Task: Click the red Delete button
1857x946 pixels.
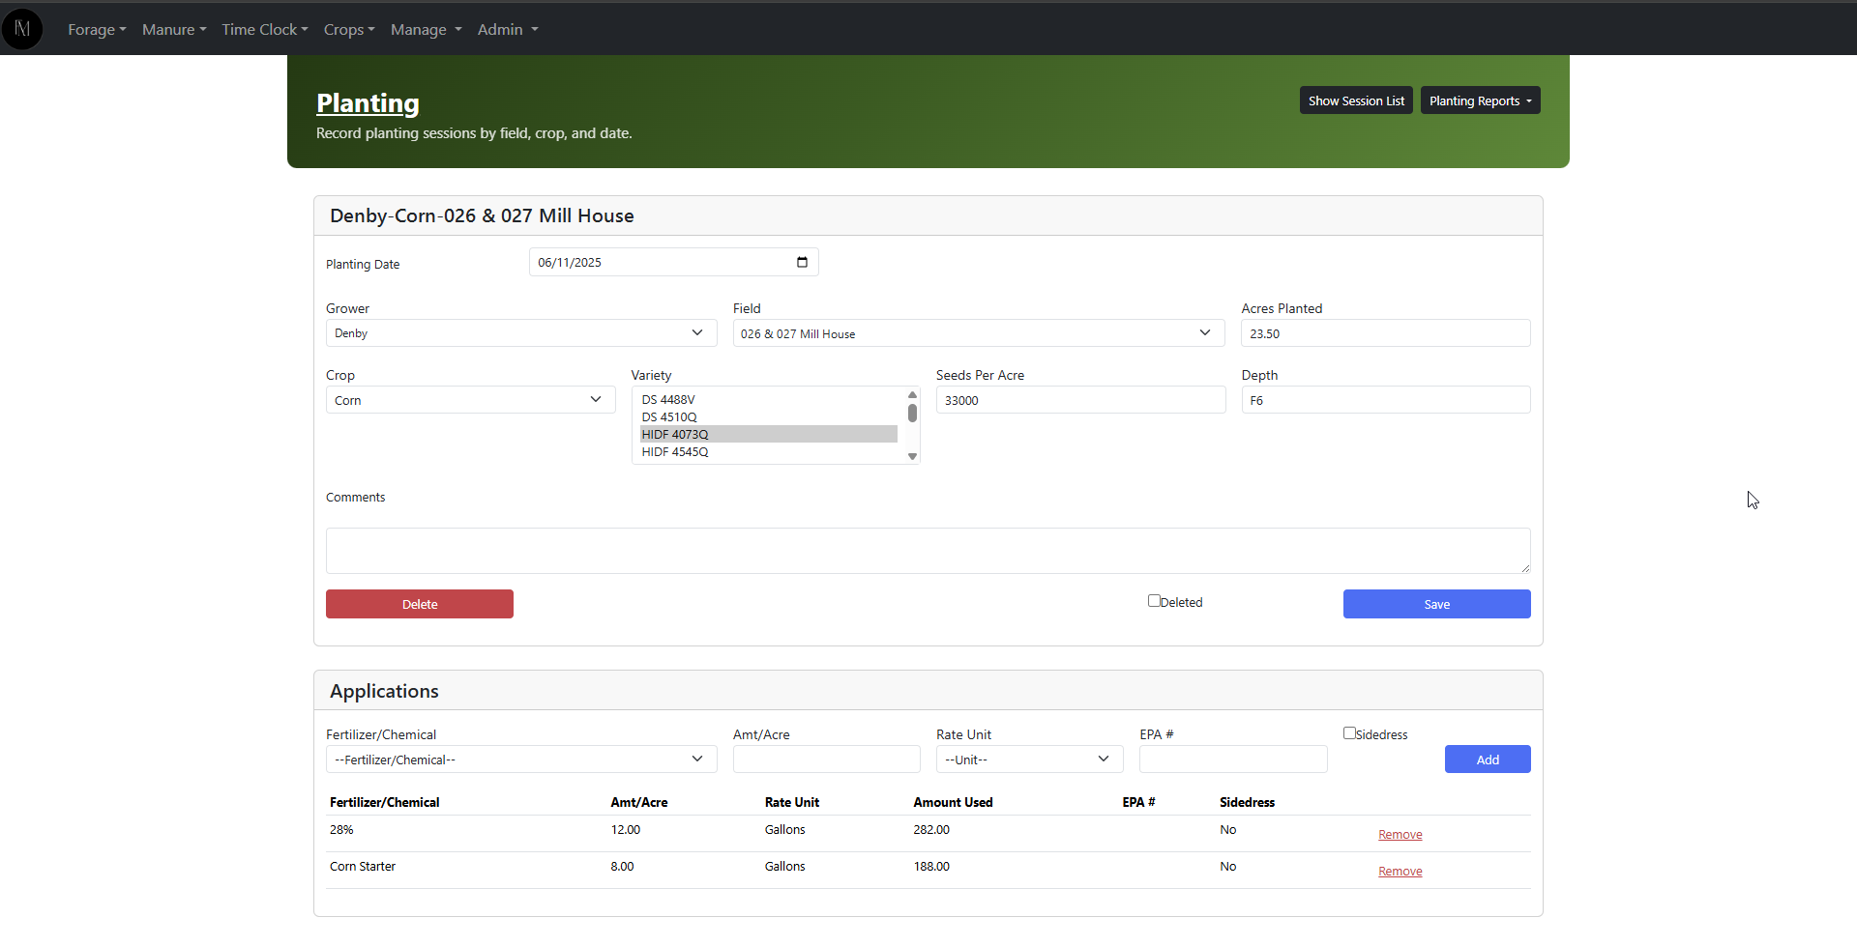Action: [420, 604]
